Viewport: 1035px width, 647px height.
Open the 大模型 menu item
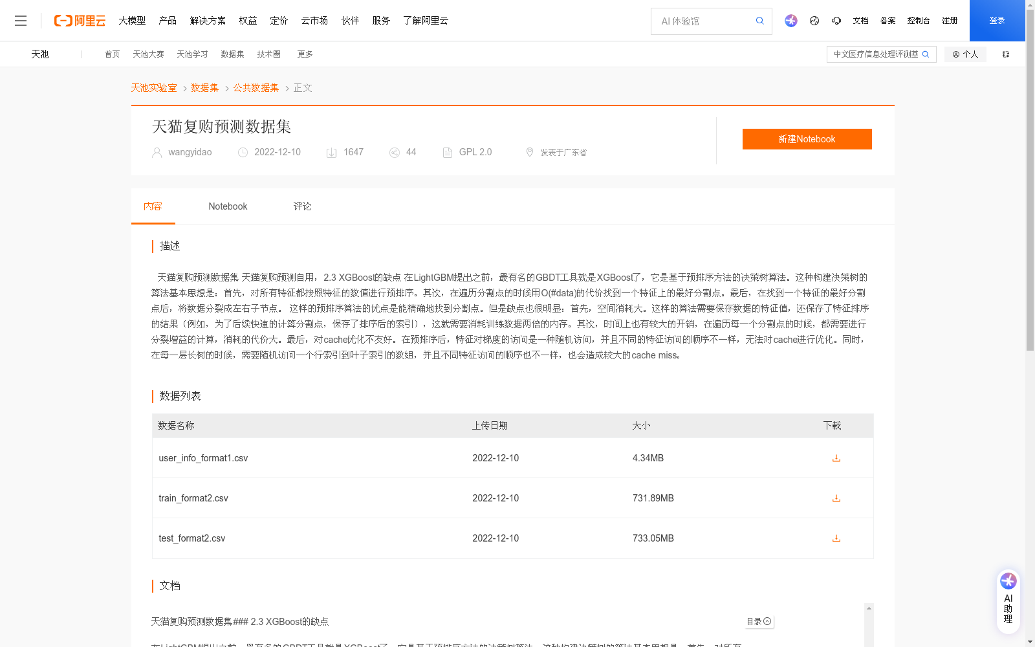132,21
